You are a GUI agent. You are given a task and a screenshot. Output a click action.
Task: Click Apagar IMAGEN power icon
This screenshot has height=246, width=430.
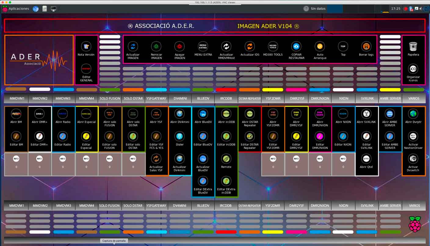click(179, 47)
